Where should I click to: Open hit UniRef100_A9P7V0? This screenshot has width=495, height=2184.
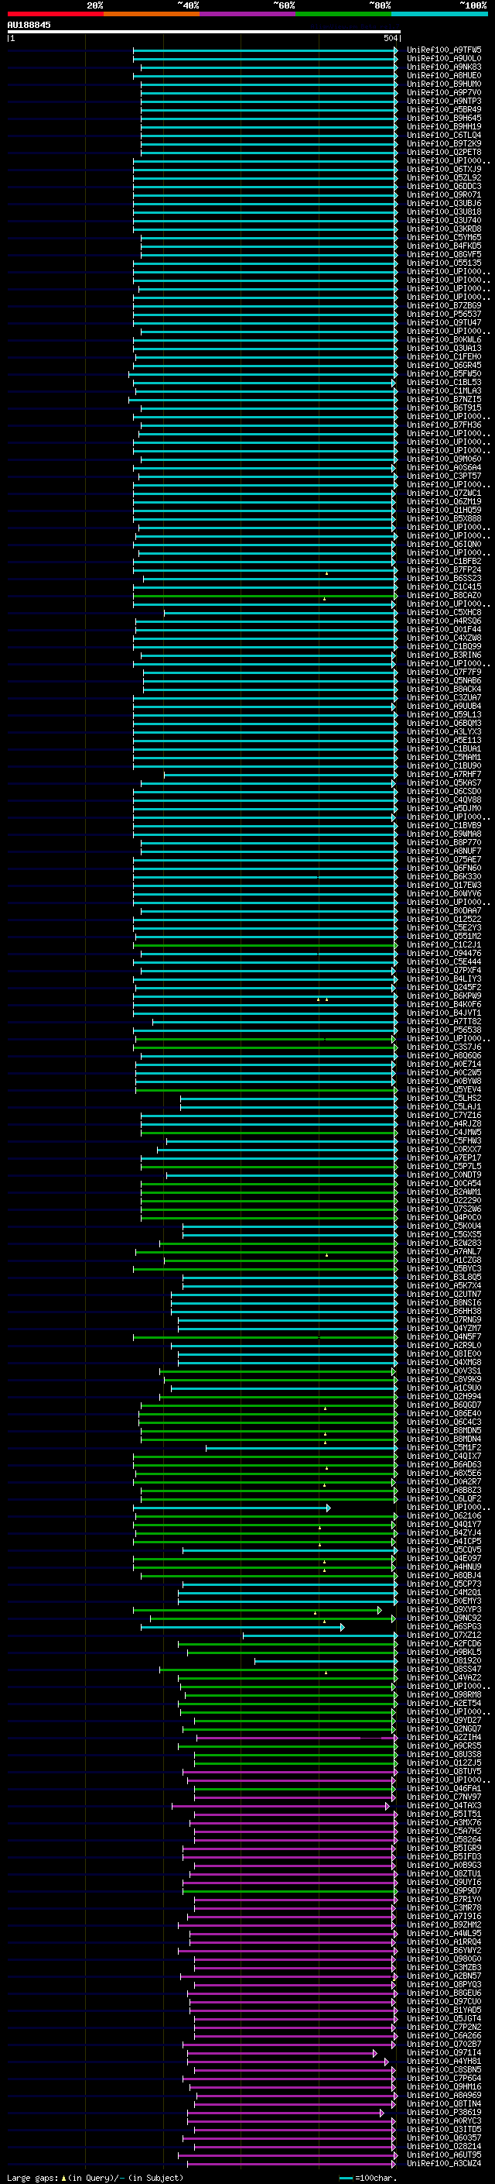(444, 92)
